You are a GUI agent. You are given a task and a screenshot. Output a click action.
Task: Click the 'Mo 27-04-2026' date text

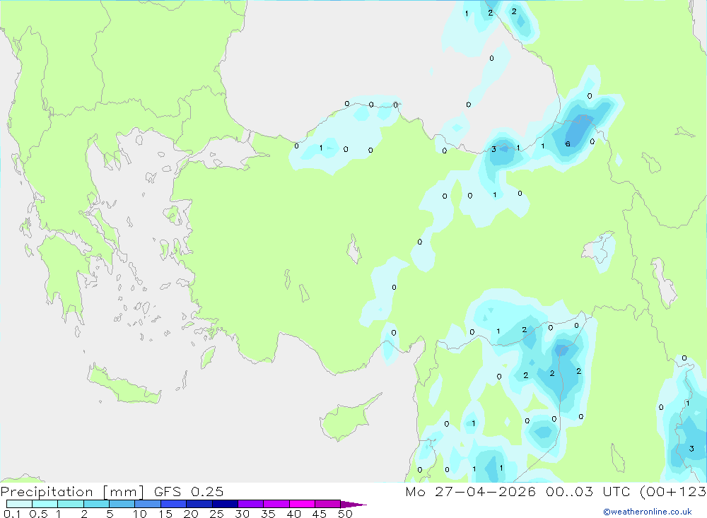[470, 491]
